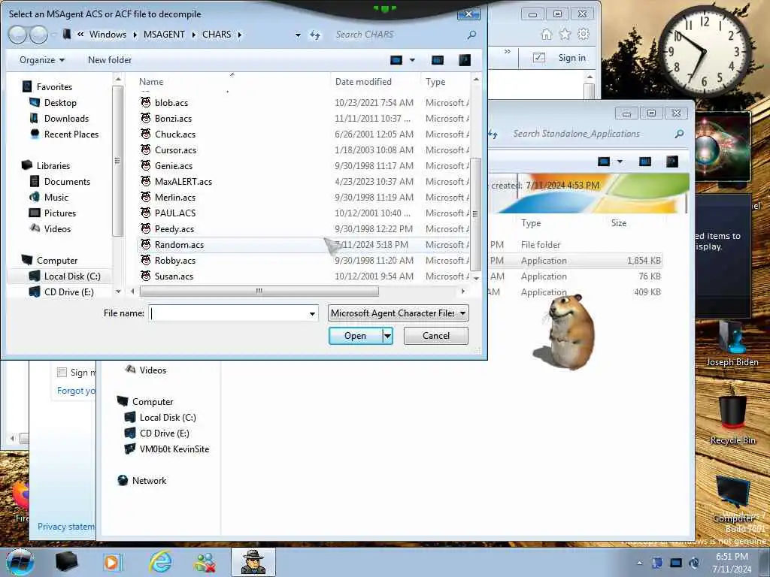
Task: Click the file list vertical scrollbar
Action: click(475, 214)
